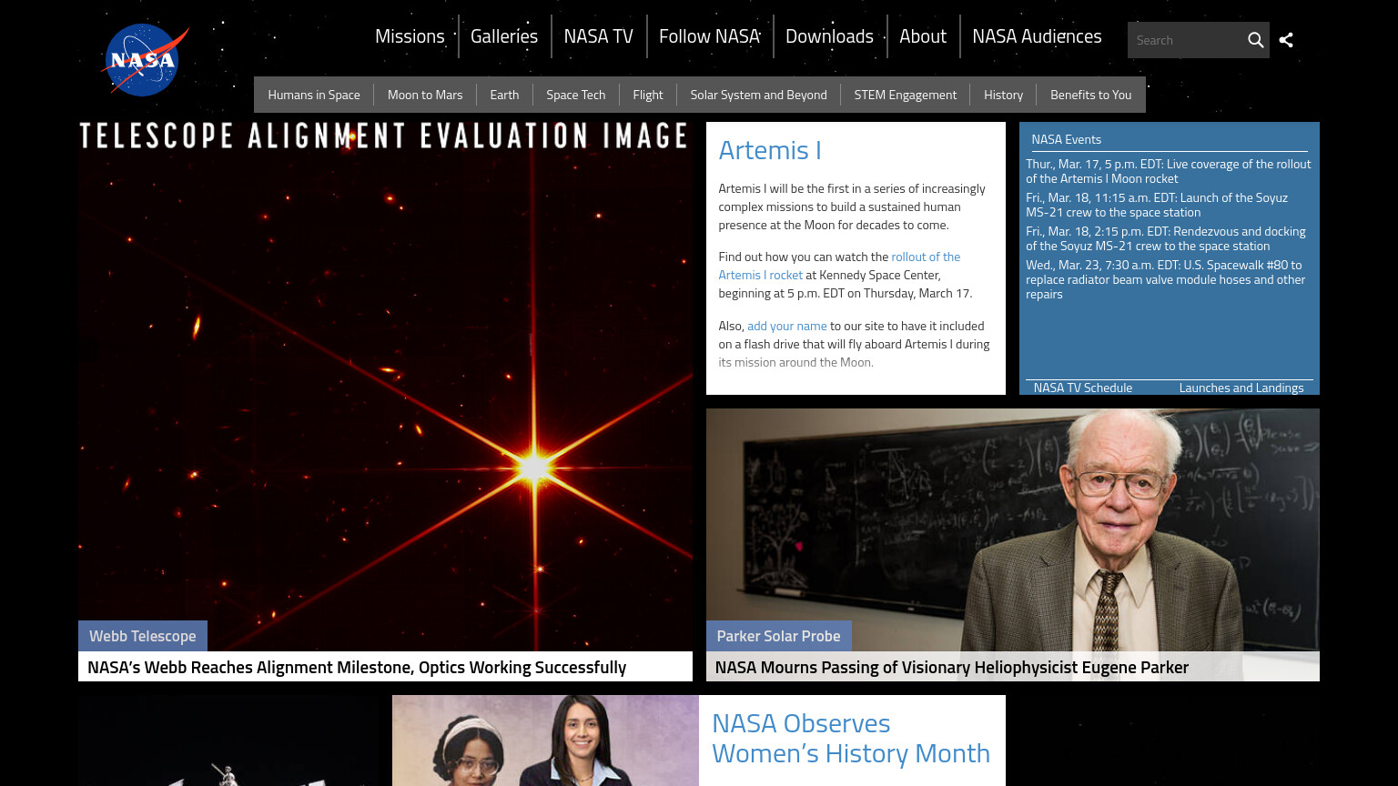Select the Flight topic
1398x786 pixels.
[648, 95]
